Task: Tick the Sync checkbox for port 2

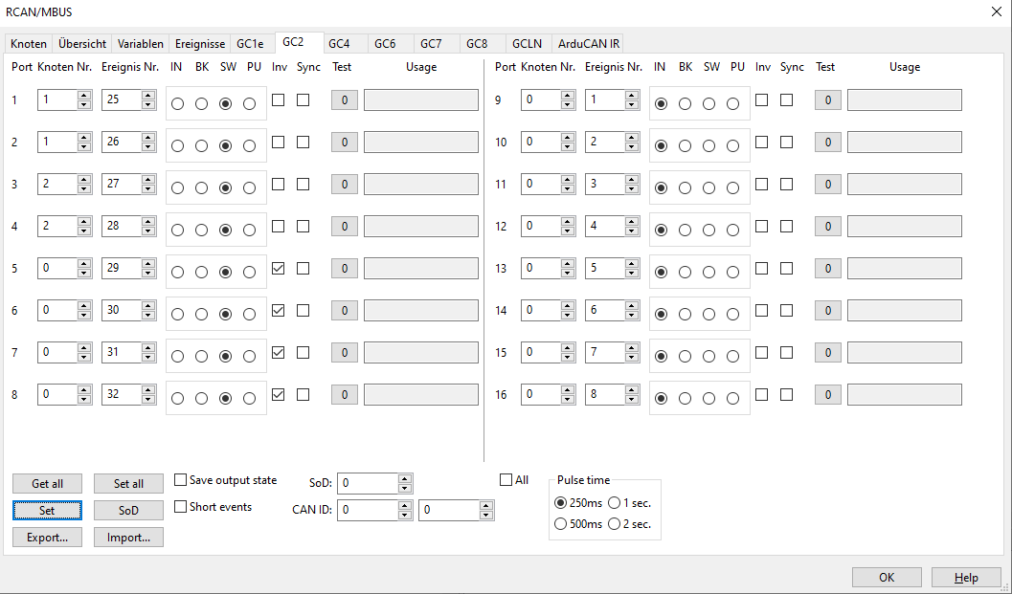Action: coord(303,143)
